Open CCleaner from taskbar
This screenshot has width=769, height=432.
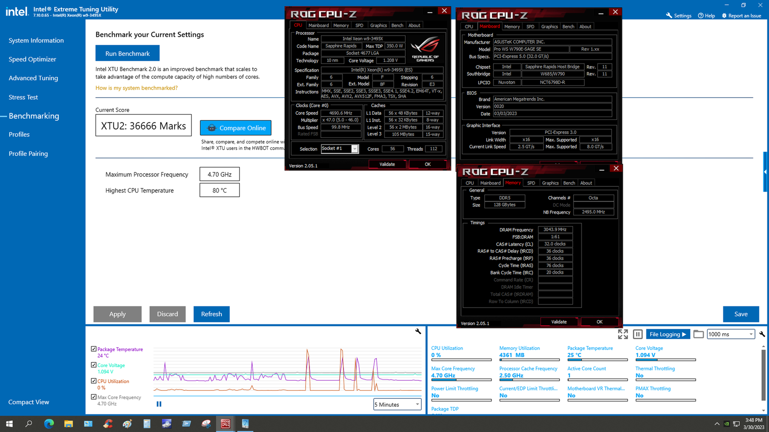(x=108, y=424)
